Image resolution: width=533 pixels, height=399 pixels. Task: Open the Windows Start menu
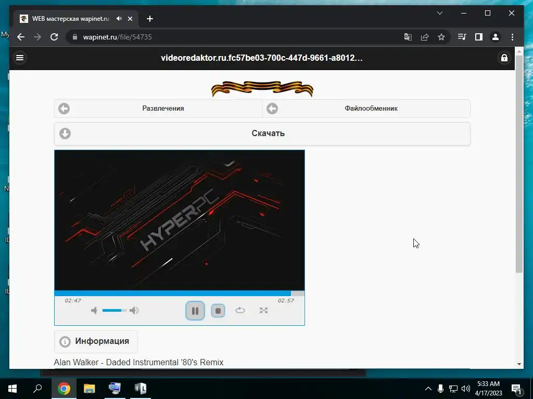(12, 389)
